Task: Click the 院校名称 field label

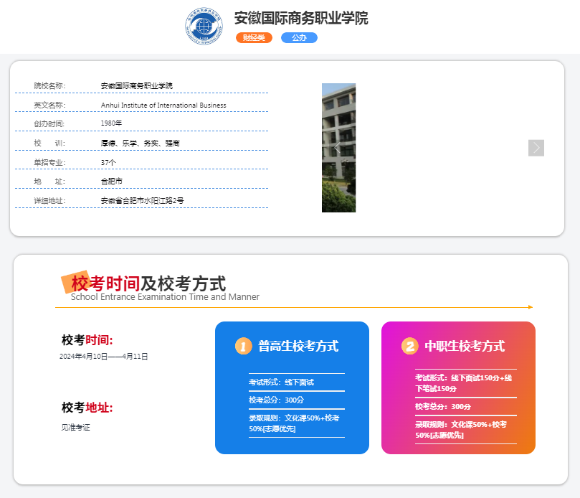Action: 49,86
